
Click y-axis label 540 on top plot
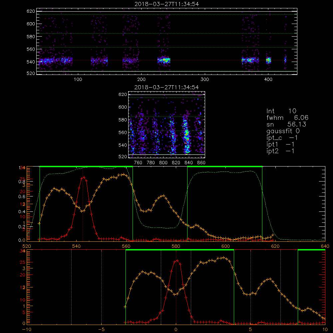coord(31,62)
